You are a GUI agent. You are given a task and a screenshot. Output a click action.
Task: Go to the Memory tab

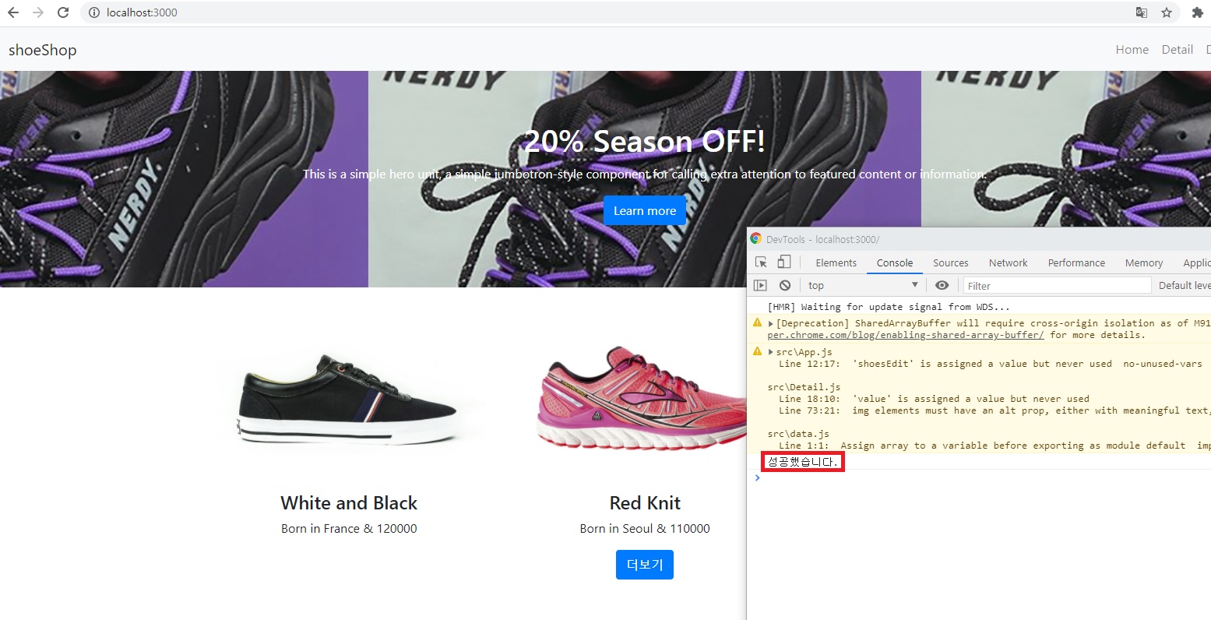coord(1144,262)
